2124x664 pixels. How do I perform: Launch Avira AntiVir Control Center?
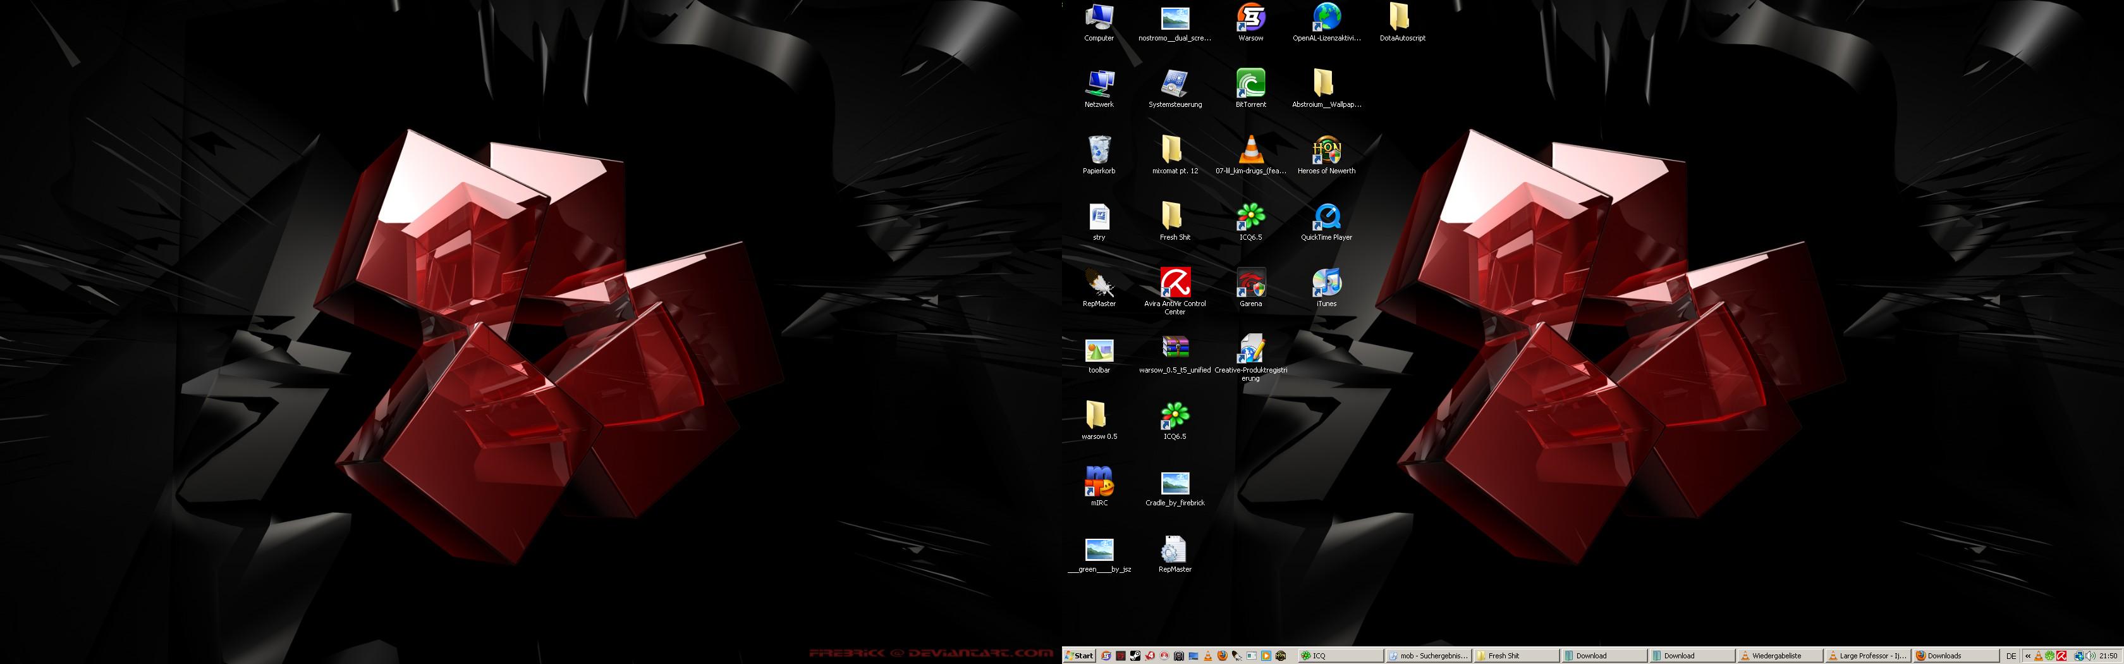pyautogui.click(x=1175, y=291)
